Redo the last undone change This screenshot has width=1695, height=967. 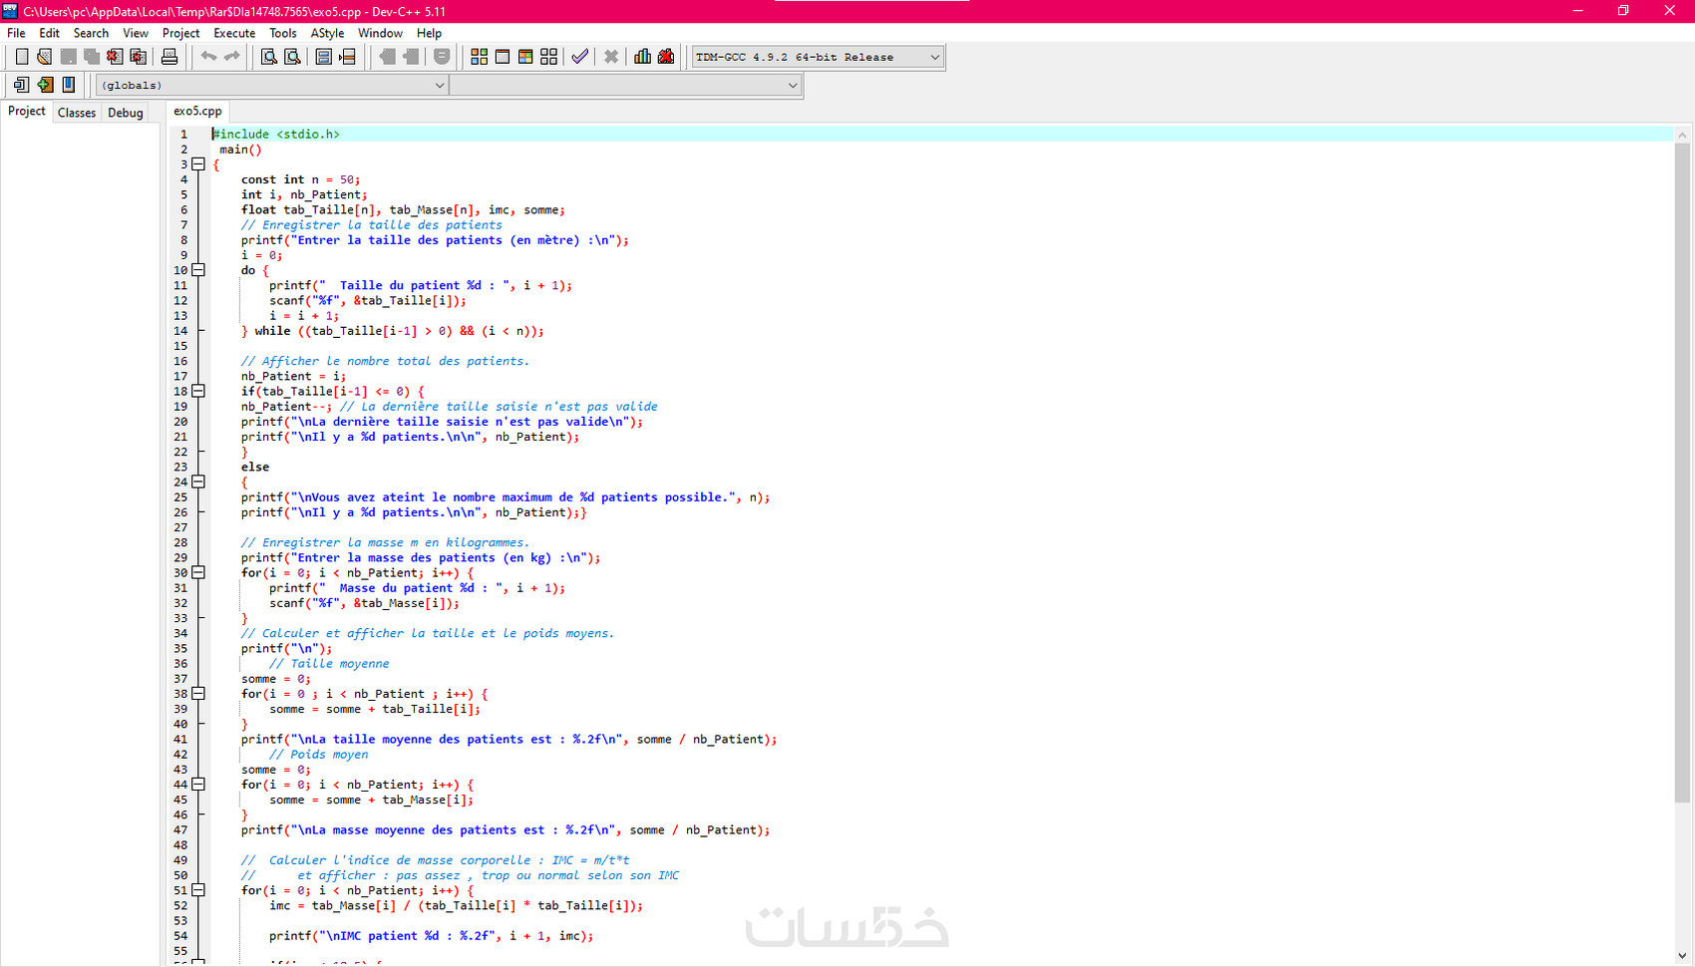tap(232, 57)
